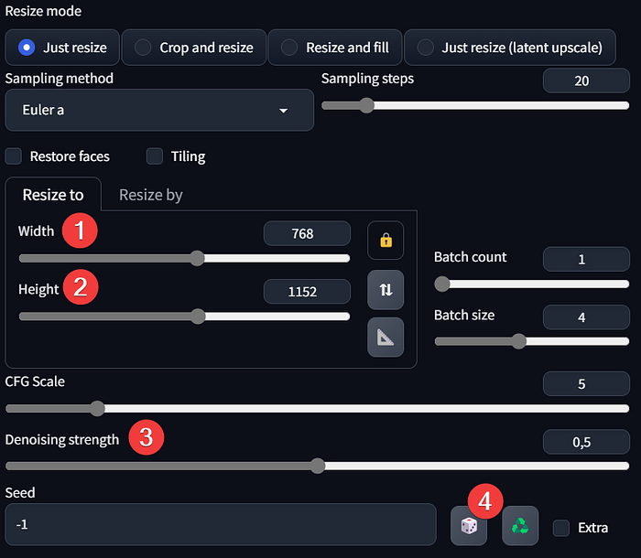Click the Denoising strength value field
The image size is (641, 558).
(x=586, y=442)
